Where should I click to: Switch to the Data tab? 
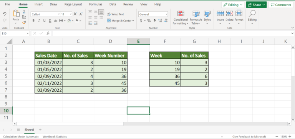113,4
